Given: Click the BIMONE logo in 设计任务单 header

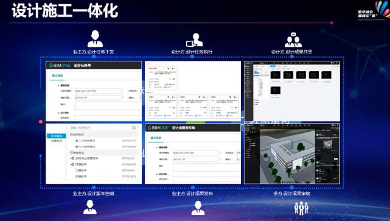Looking at the screenshot, I should (60, 66).
